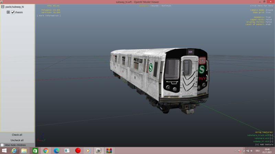Click the [+] Add texture link
Image resolution: width=275 pixels, height=154 pixels.
(x=264, y=144)
